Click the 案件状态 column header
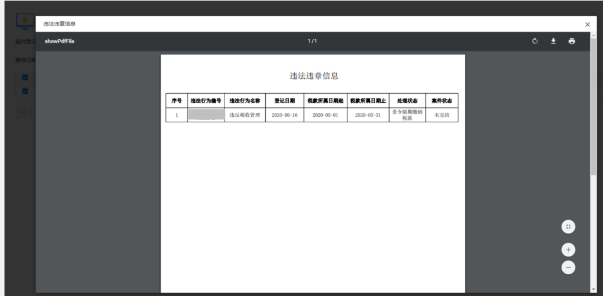The height and width of the screenshot is (296, 603). [x=442, y=101]
